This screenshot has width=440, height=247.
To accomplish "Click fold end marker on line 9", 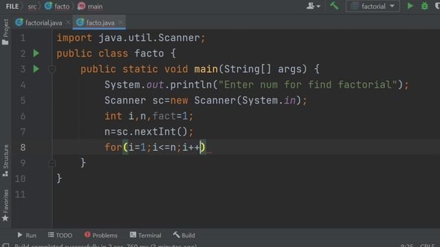I will [52, 163].
